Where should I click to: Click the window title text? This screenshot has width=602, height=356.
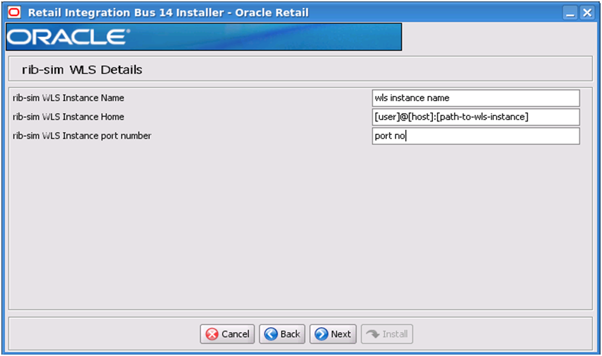168,13
